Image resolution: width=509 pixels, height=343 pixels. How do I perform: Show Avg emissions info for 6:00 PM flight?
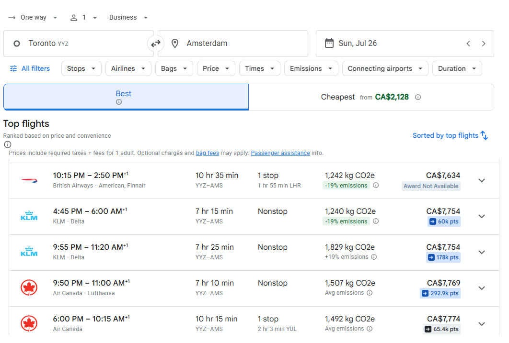pos(370,329)
